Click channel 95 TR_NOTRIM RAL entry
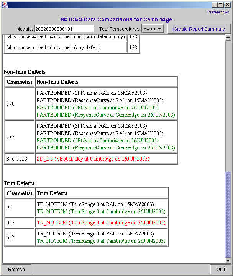This screenshot has height=276, width=233. tap(95, 205)
